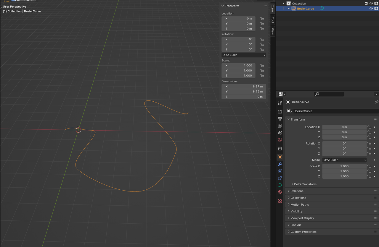Collapse the sidebar Transform panel

[223, 6]
